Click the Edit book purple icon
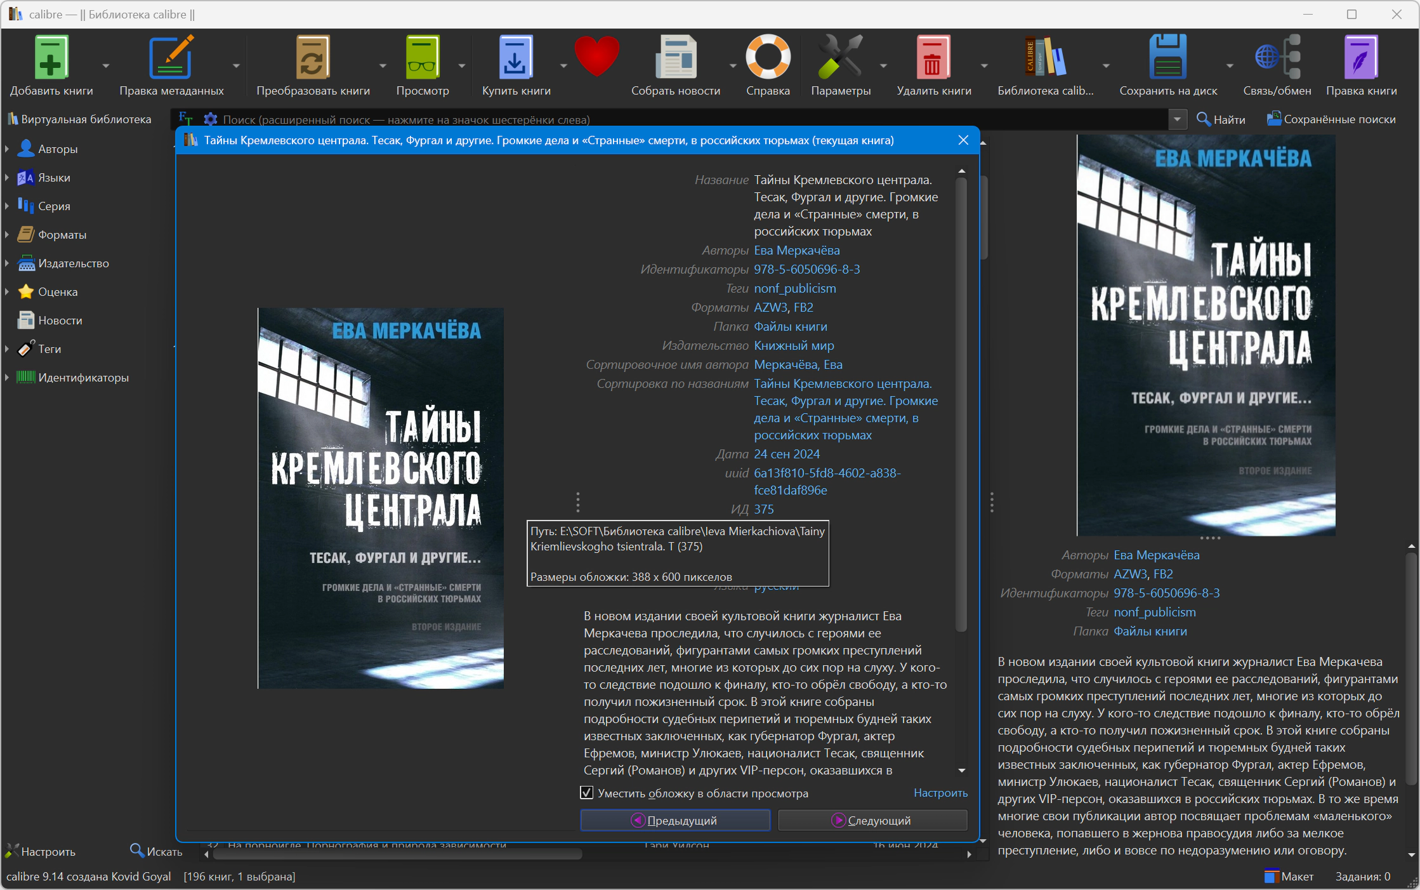 pyautogui.click(x=1361, y=57)
